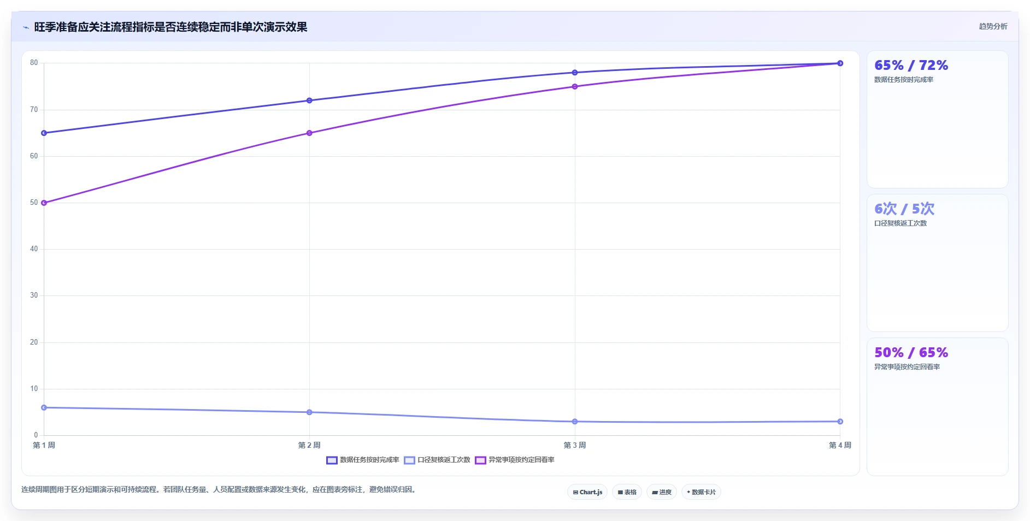The width and height of the screenshot is (1030, 521).
Task: Click the 第 3 周 axis label
Action: click(x=575, y=446)
